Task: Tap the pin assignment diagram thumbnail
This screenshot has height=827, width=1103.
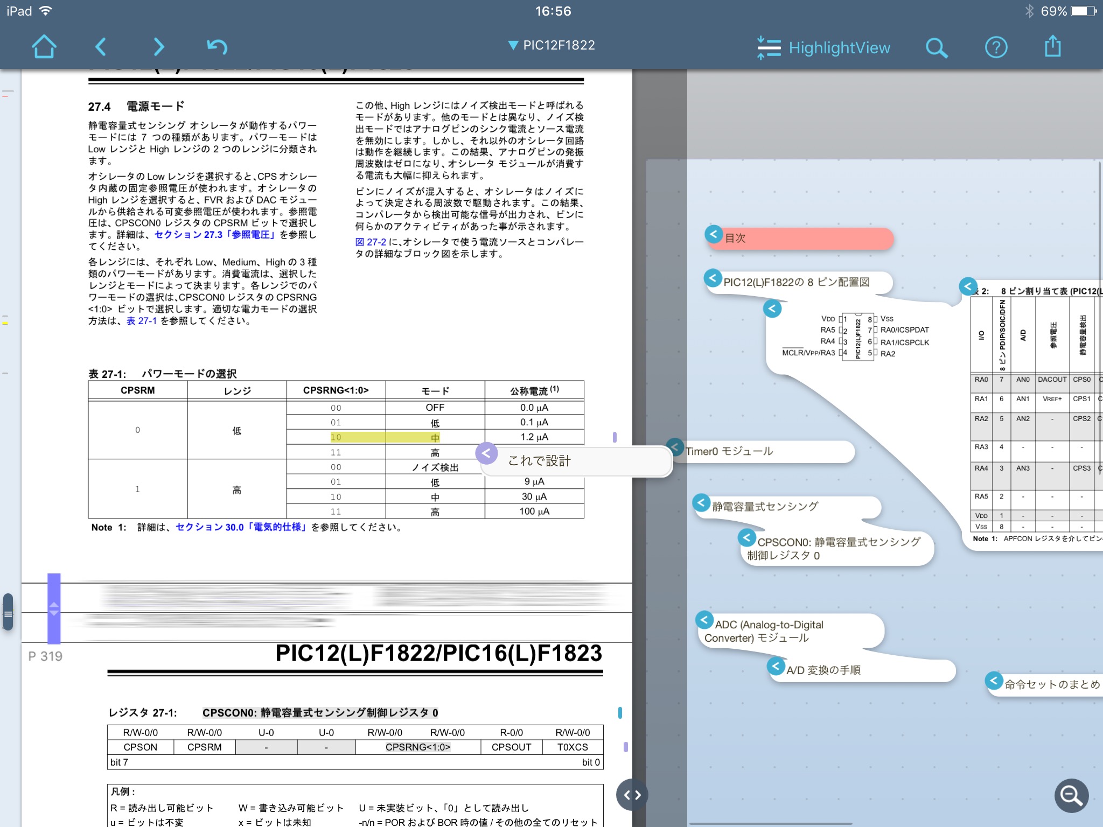Action: click(x=856, y=337)
